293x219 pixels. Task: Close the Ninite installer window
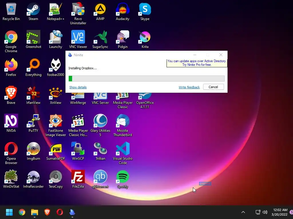pos(221,55)
